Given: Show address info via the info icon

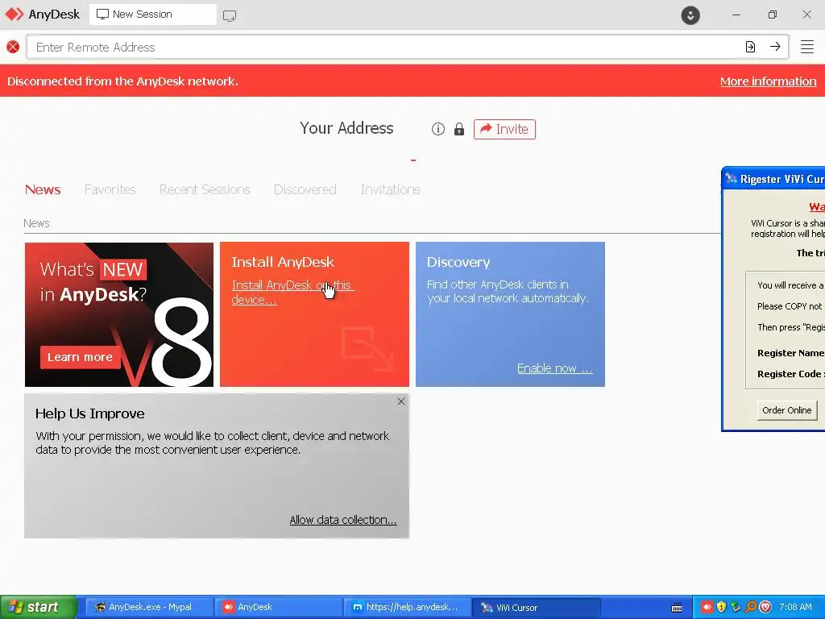Looking at the screenshot, I should (x=437, y=129).
